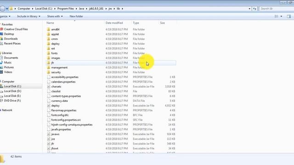The height and width of the screenshot is (165, 294).
Task: Open the Organize menu dropdown
Action: tap(5, 16)
